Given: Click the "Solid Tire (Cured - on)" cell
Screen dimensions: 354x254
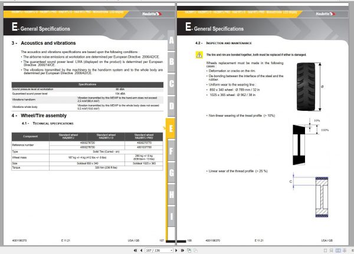Looking at the screenshot, I should (106, 151).
